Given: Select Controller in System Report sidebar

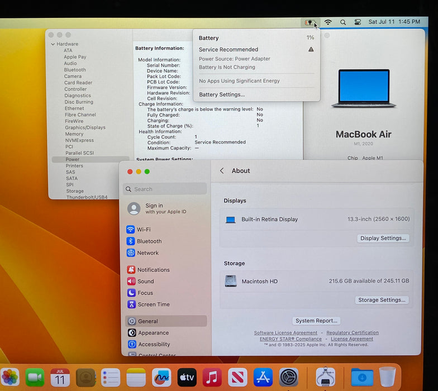Looking at the screenshot, I should click(x=75, y=89).
